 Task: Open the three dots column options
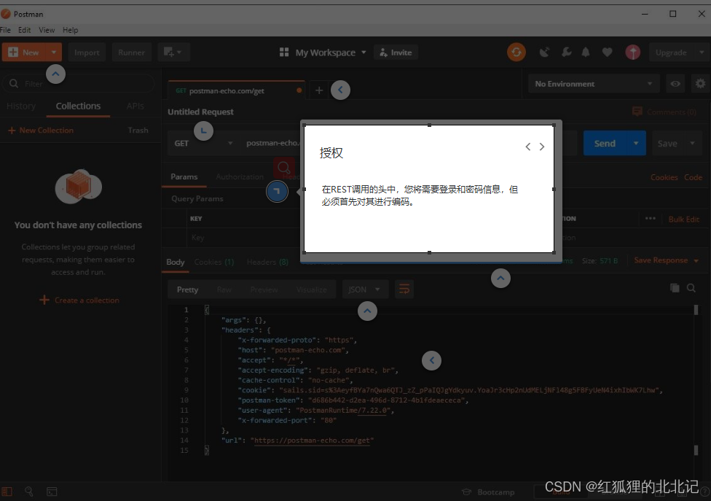coord(651,218)
